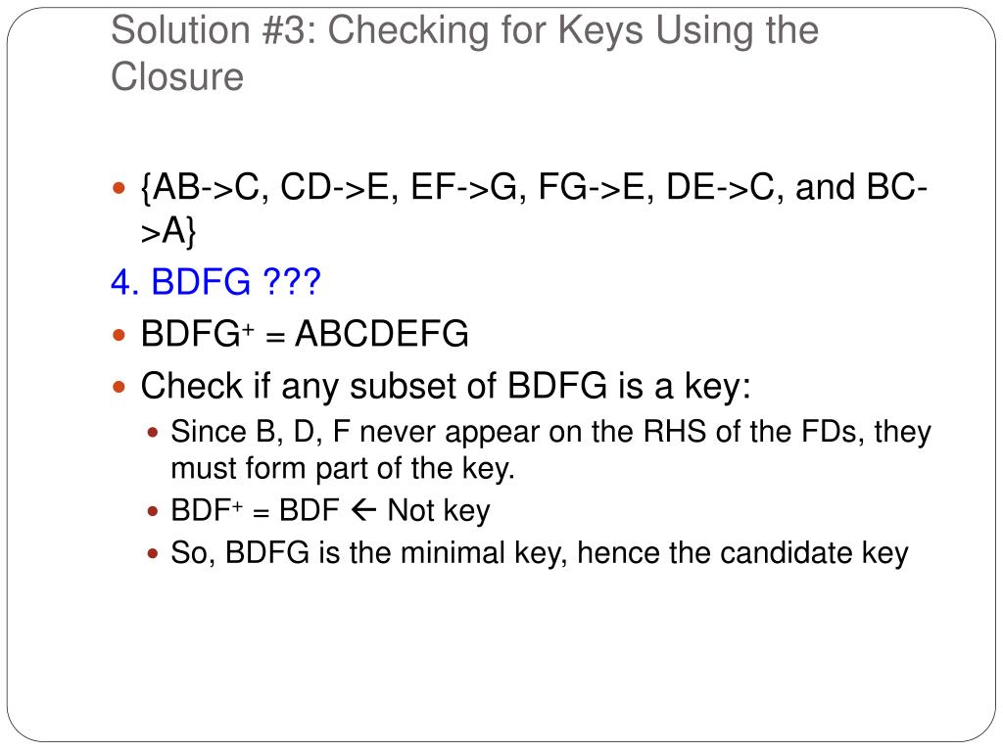This screenshot has width=1003, height=752.
Task: Click the text 'Not key'
Action: (439, 510)
